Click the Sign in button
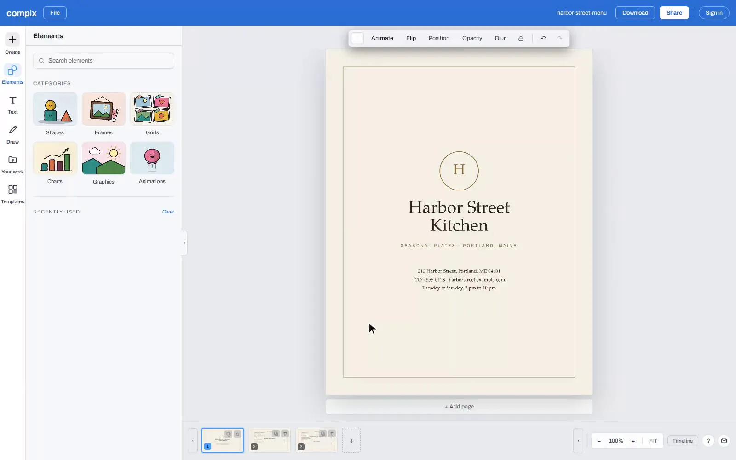 click(714, 13)
